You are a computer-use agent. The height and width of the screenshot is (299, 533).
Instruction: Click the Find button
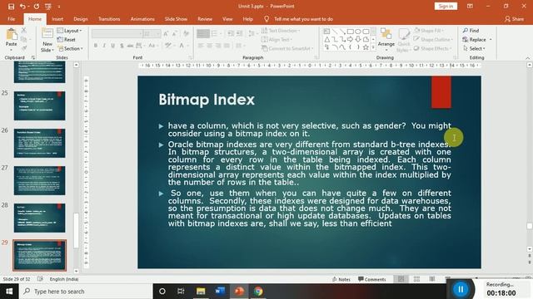(471, 31)
